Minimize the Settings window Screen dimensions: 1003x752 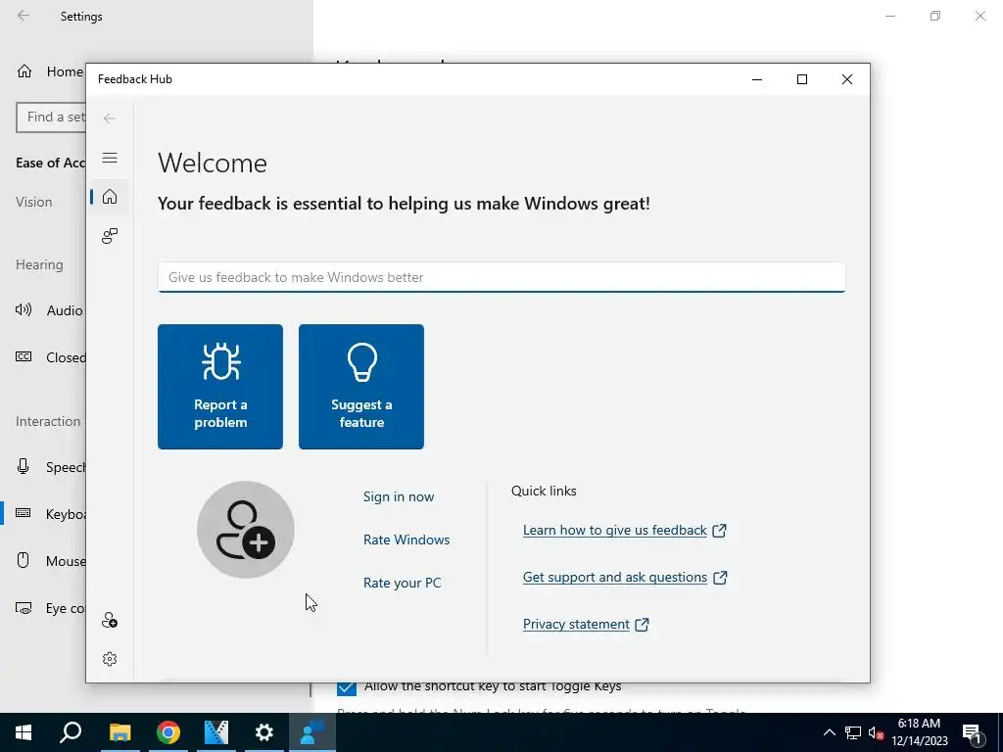(x=889, y=16)
